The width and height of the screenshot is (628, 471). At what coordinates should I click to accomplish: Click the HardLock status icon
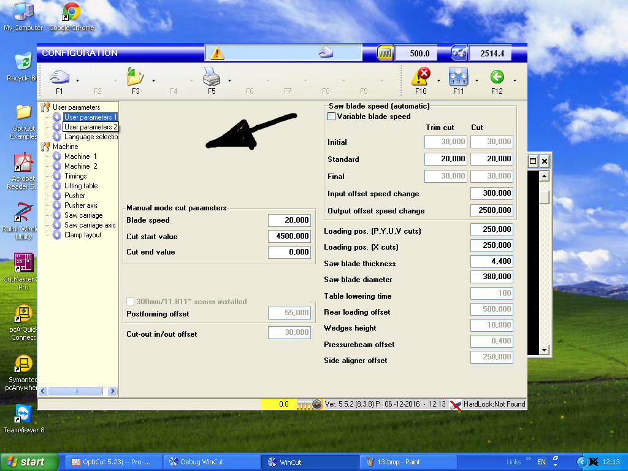(455, 404)
